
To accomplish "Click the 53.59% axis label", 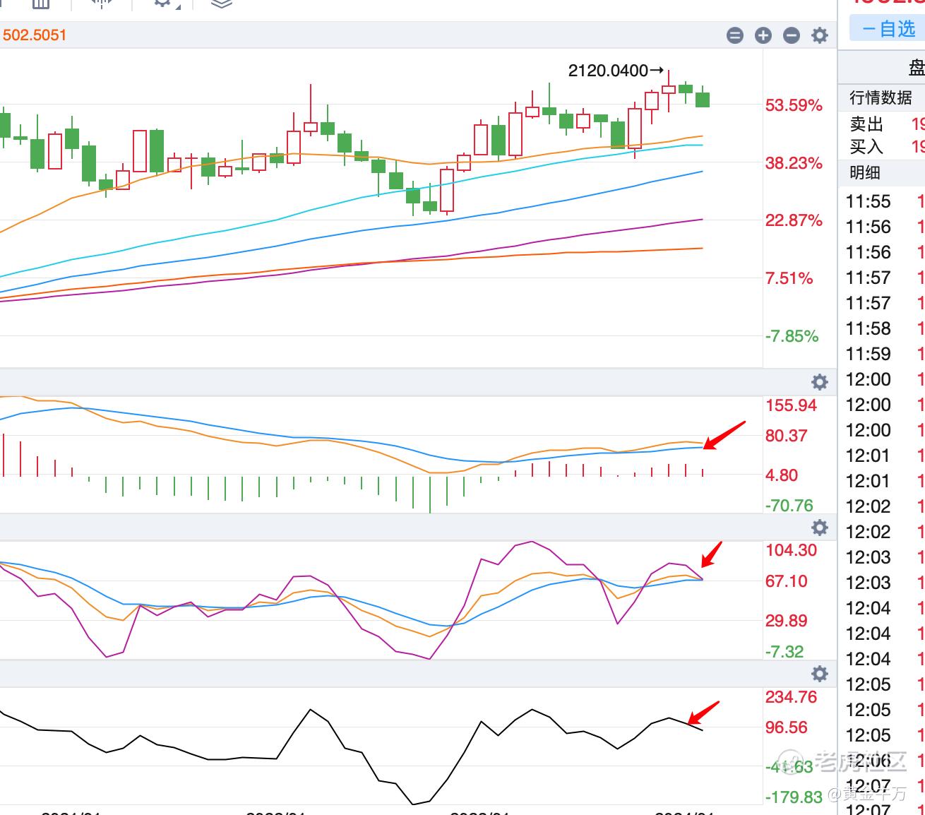I will click(794, 106).
